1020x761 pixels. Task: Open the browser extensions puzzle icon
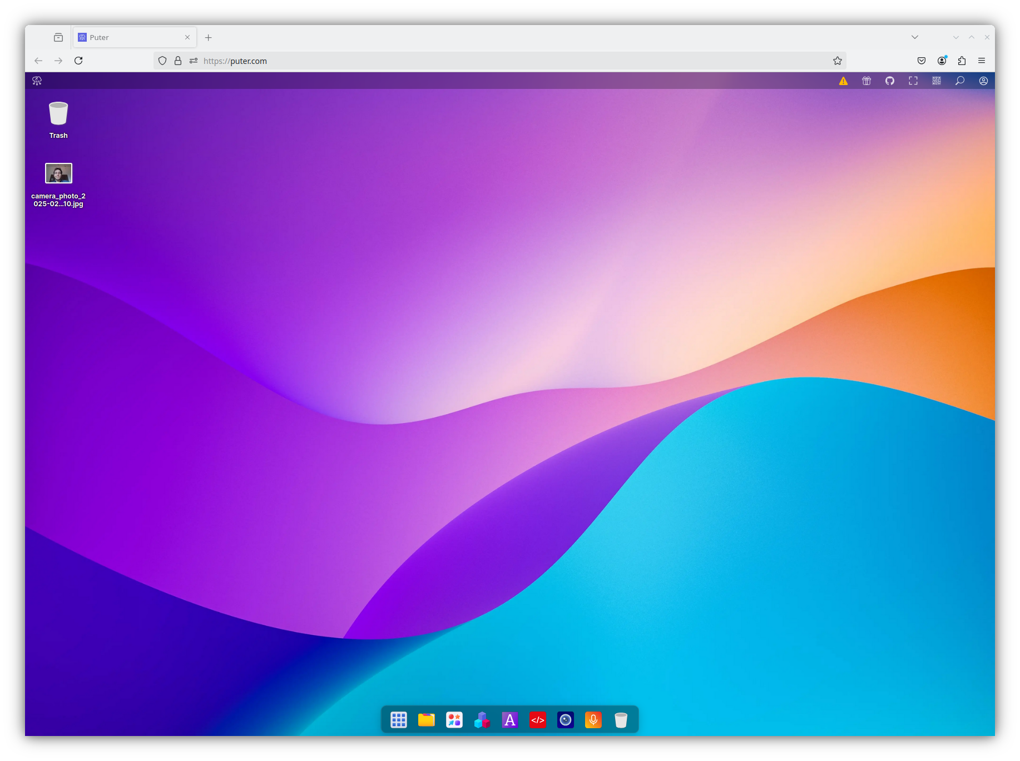[962, 61]
